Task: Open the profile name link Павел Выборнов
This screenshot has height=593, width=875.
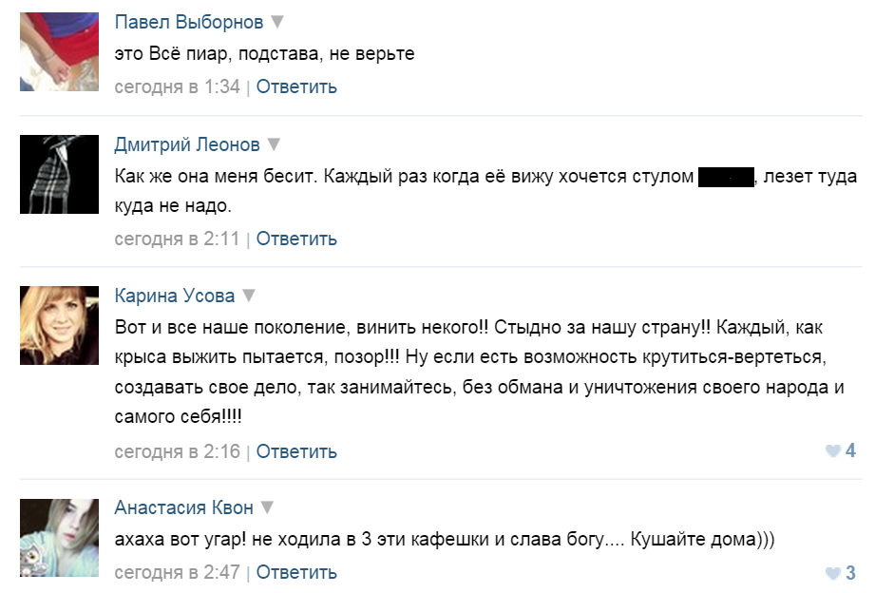Action: tap(189, 22)
